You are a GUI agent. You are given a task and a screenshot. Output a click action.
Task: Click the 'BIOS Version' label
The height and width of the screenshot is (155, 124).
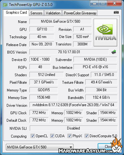(x=17, y=52)
